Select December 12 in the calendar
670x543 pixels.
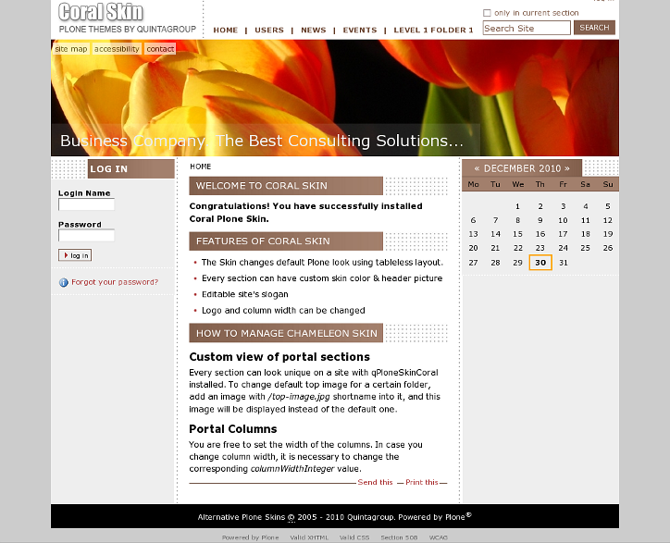pyautogui.click(x=608, y=220)
